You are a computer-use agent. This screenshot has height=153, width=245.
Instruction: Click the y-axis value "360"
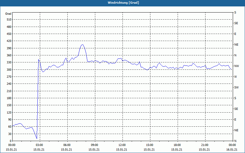pos(9,55)
